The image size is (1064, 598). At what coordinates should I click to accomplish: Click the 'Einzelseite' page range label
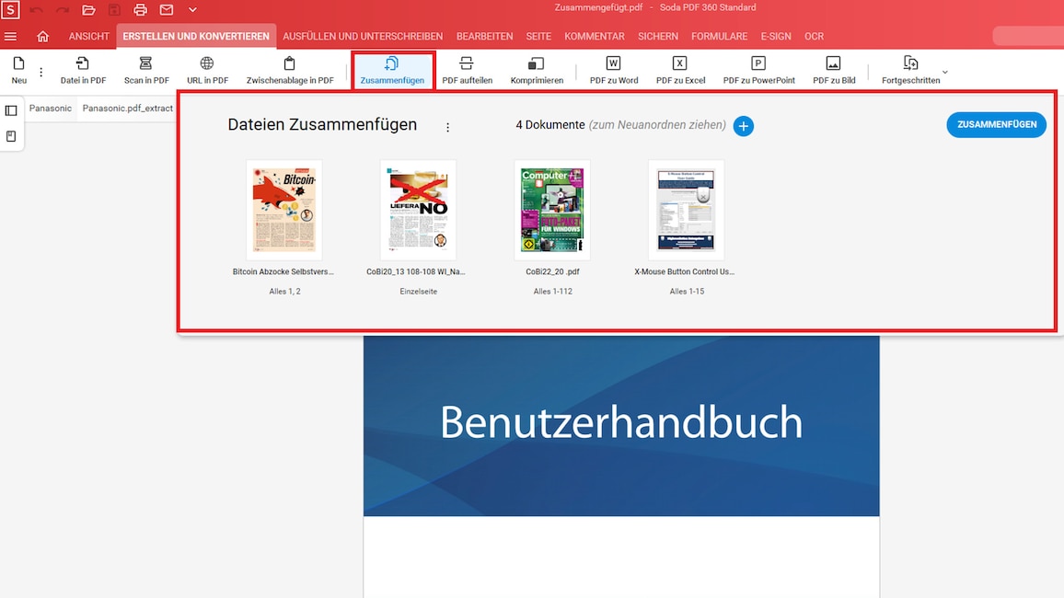[418, 292]
